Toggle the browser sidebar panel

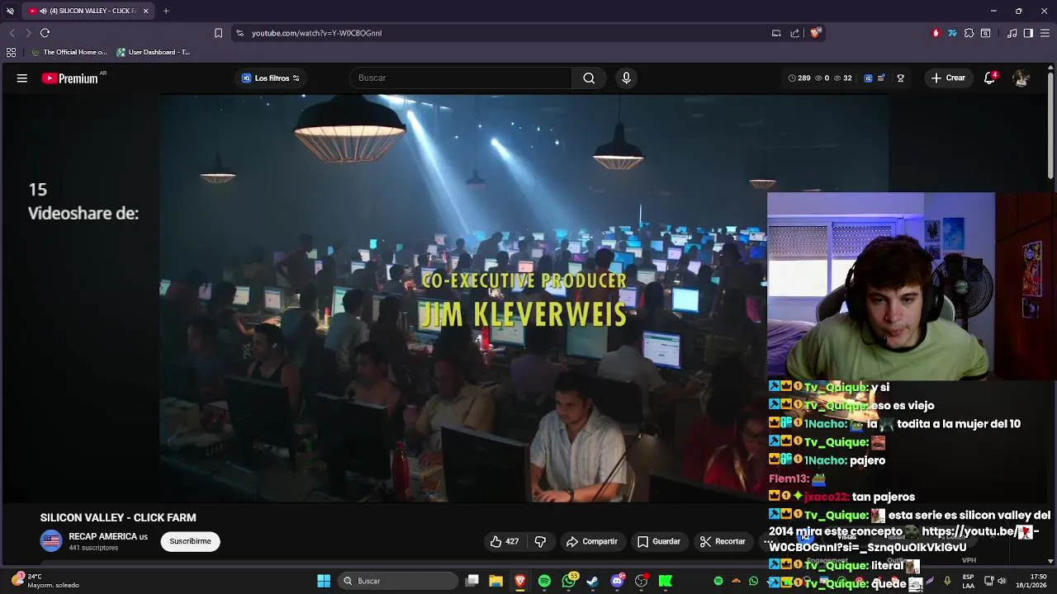click(1028, 33)
